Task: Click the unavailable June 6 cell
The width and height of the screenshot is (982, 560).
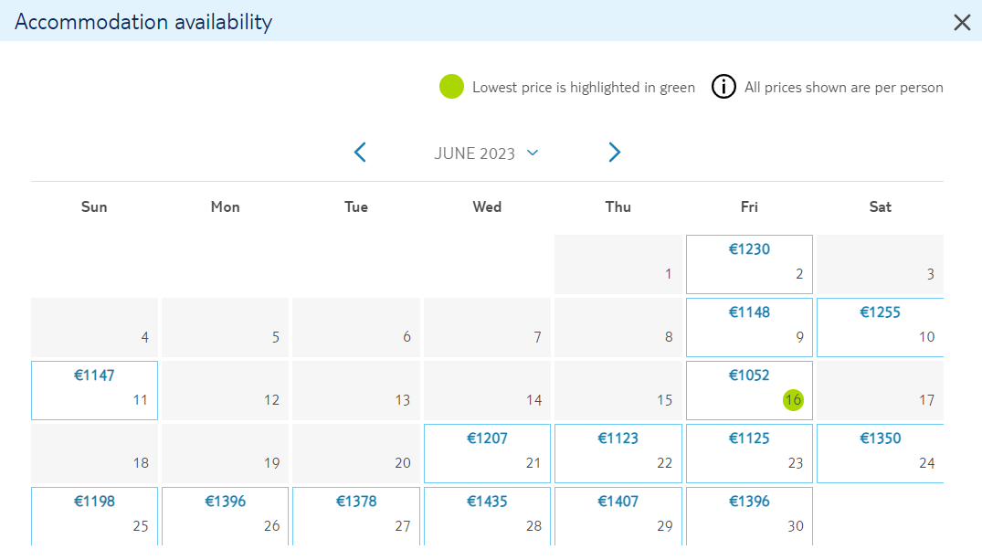Action: pyautogui.click(x=355, y=328)
